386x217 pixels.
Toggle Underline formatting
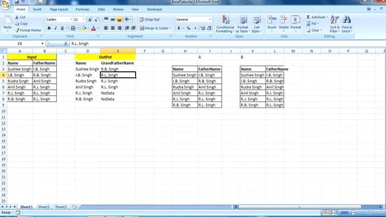point(62,28)
